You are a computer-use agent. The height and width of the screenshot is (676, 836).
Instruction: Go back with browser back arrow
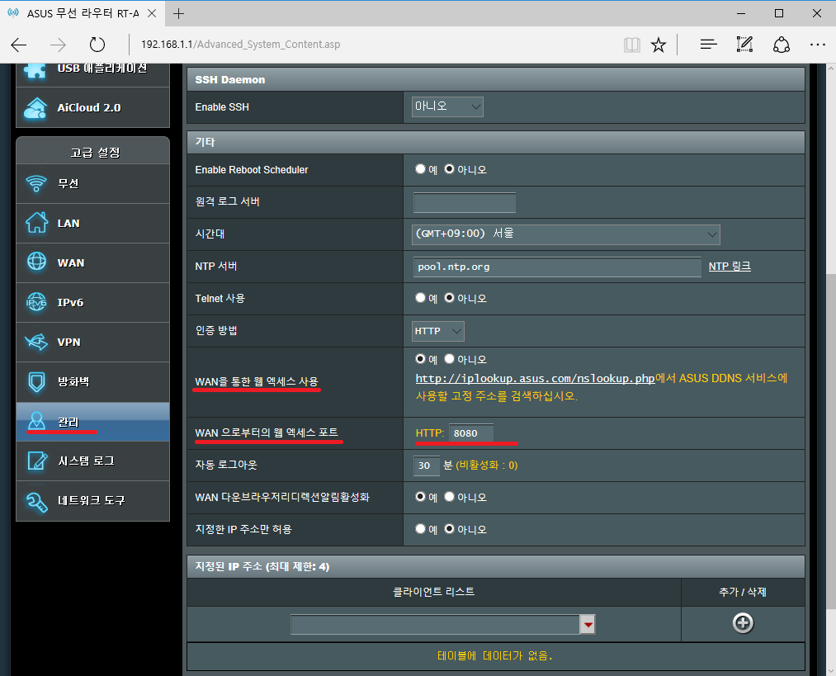pos(19,45)
